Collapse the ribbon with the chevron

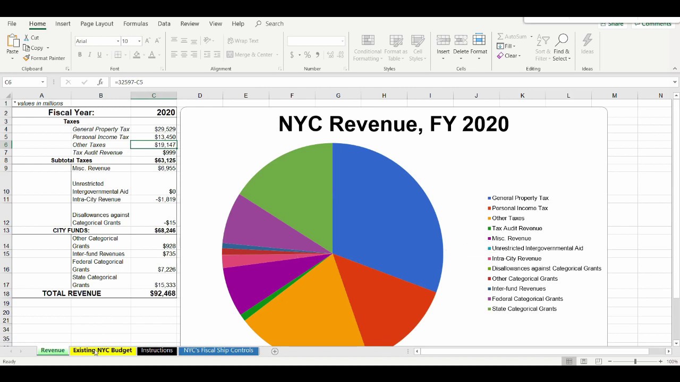point(675,68)
